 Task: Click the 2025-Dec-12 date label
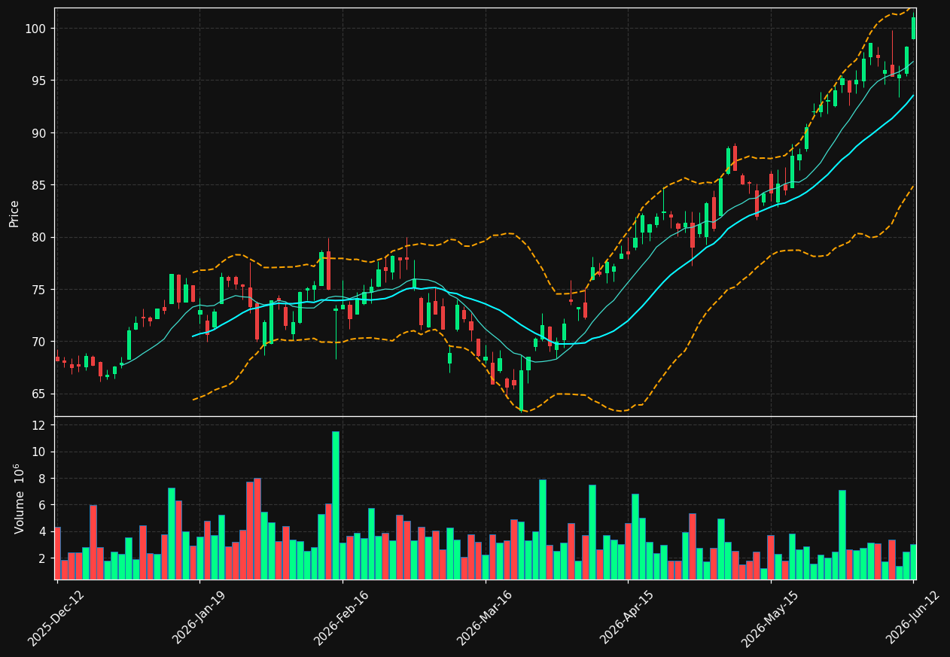tap(56, 618)
